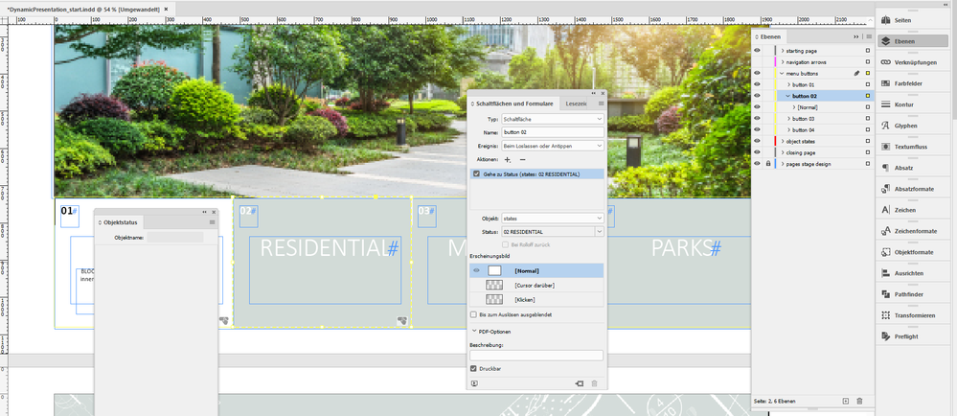The image size is (957, 416).
Task: Uncheck the Gehe zu Status action
Action: tap(476, 174)
